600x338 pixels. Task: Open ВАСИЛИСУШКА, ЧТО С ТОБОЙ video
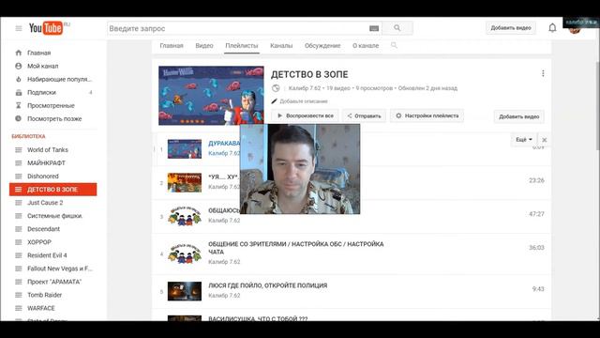258,318
